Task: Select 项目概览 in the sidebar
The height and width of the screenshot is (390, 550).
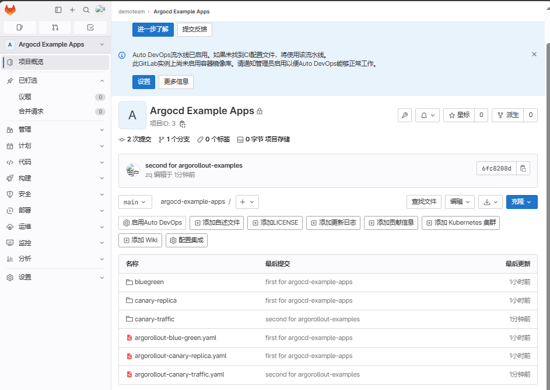Action: pos(56,62)
